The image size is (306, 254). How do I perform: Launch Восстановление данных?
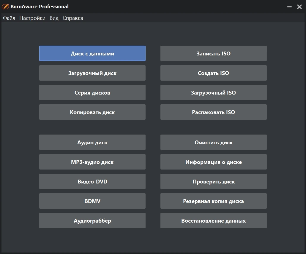214,221
